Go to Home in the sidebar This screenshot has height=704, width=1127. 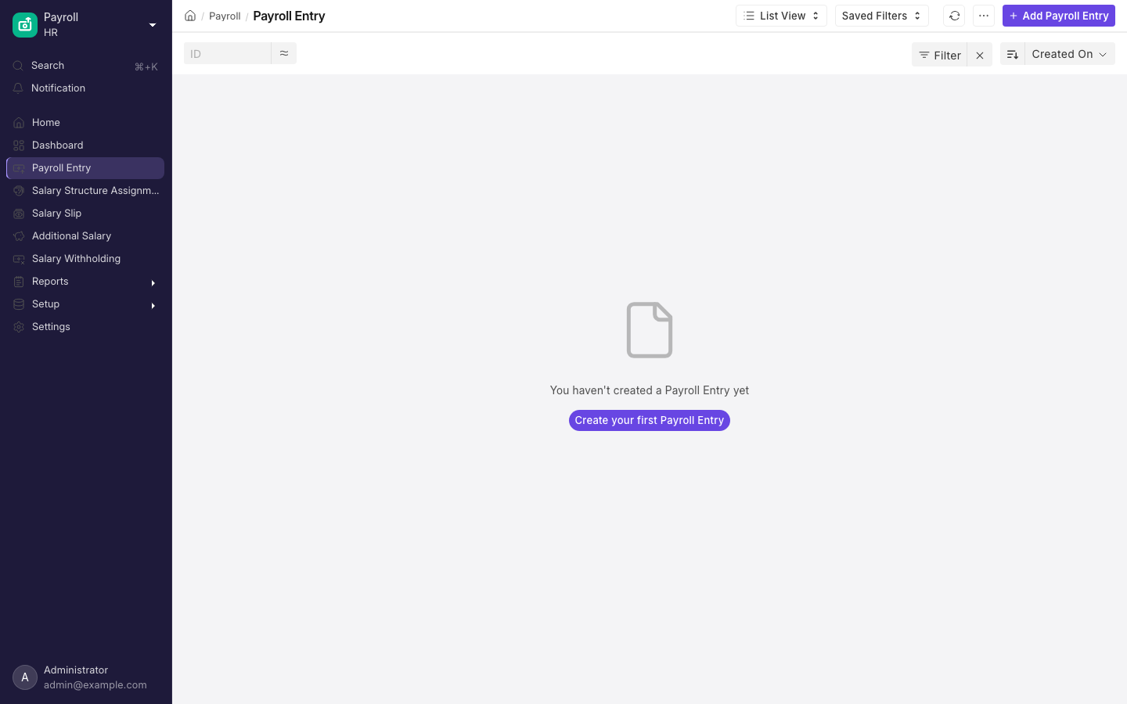(86, 123)
